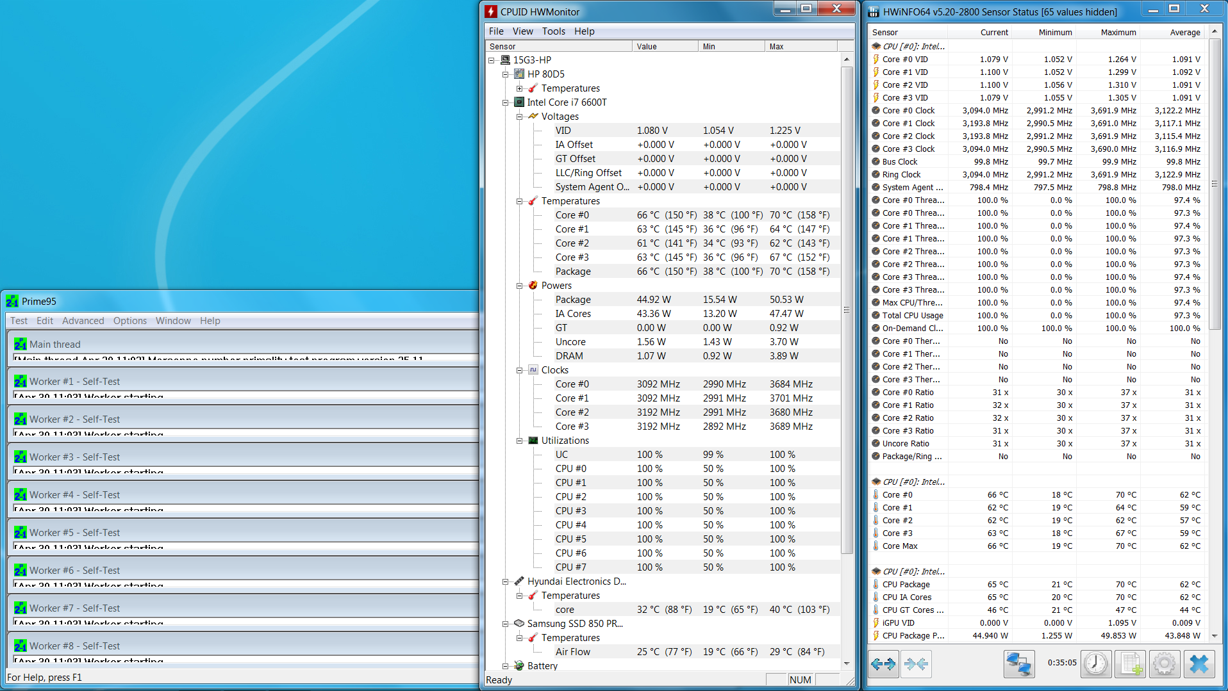Click the Clocks waveform icon in HWMonitor
The image size is (1228, 691).
tap(533, 370)
